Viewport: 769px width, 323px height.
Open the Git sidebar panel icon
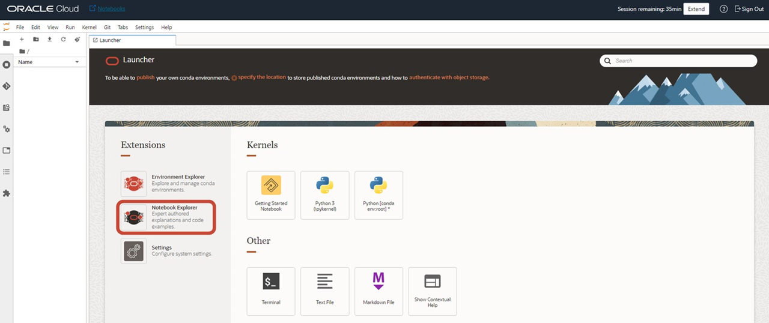[7, 86]
